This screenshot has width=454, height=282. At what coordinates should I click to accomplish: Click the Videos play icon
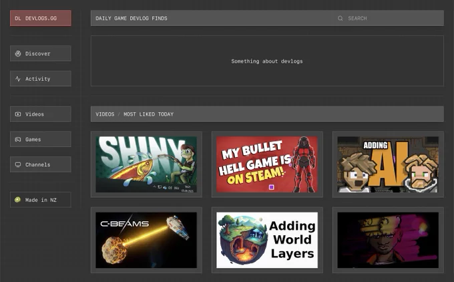18,114
